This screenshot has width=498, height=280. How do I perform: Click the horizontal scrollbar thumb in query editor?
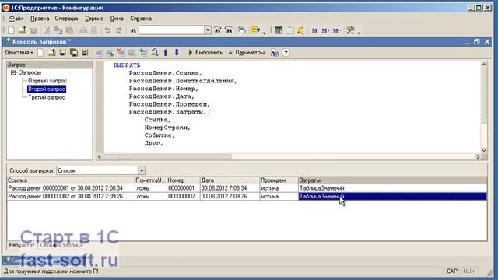coord(167,156)
